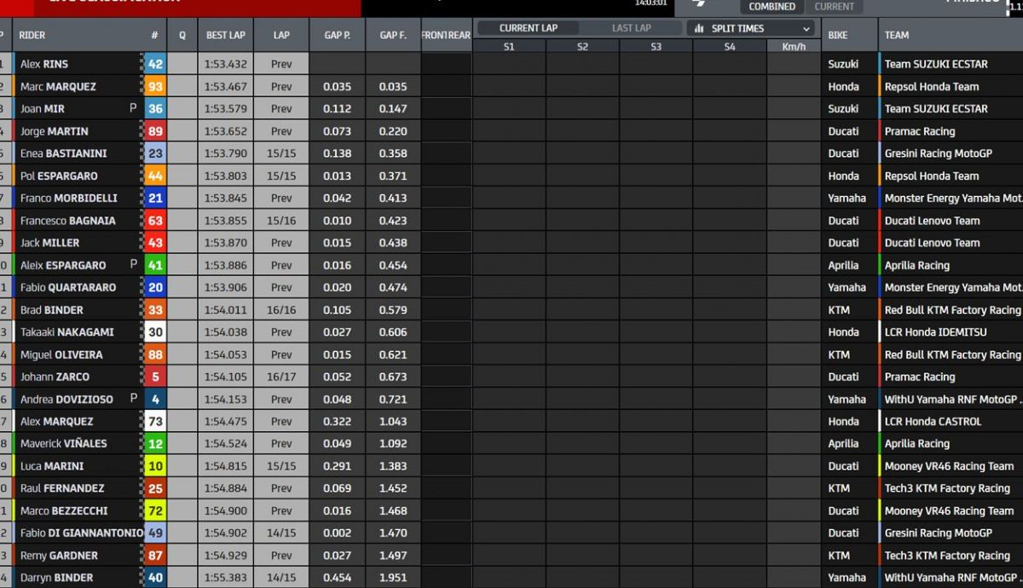Click number 63 badge for Francesco BAGNAIA
Viewport: 1023px width, 588px height.
click(x=155, y=221)
